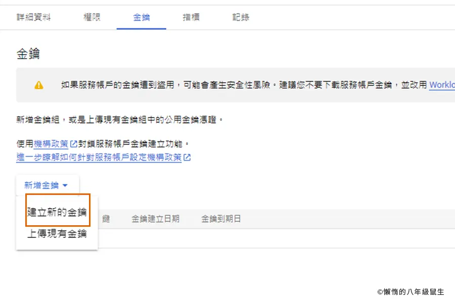Click external-link icon after 設定機構政策 link
This screenshot has width=455, height=303.
[187, 158]
